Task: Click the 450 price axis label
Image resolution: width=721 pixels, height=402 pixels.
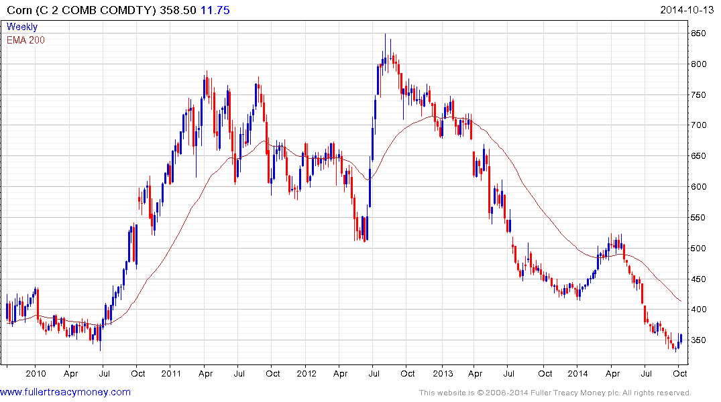Action: click(x=698, y=279)
